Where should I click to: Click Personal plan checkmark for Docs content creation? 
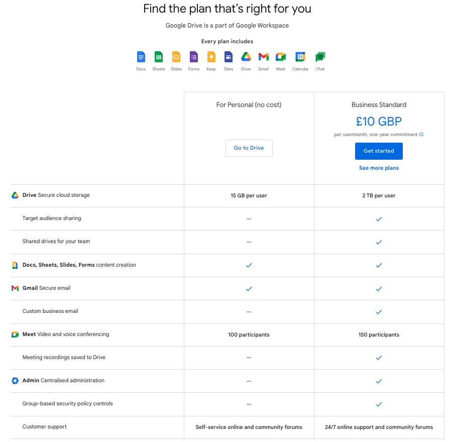[249, 265]
